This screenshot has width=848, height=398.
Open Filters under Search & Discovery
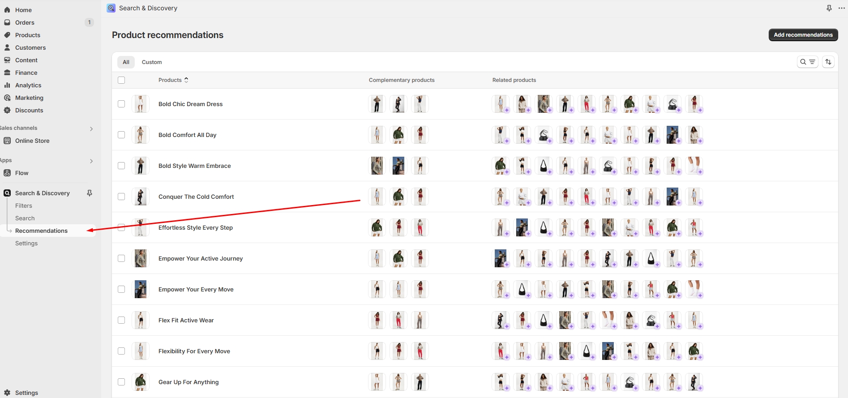coord(24,205)
